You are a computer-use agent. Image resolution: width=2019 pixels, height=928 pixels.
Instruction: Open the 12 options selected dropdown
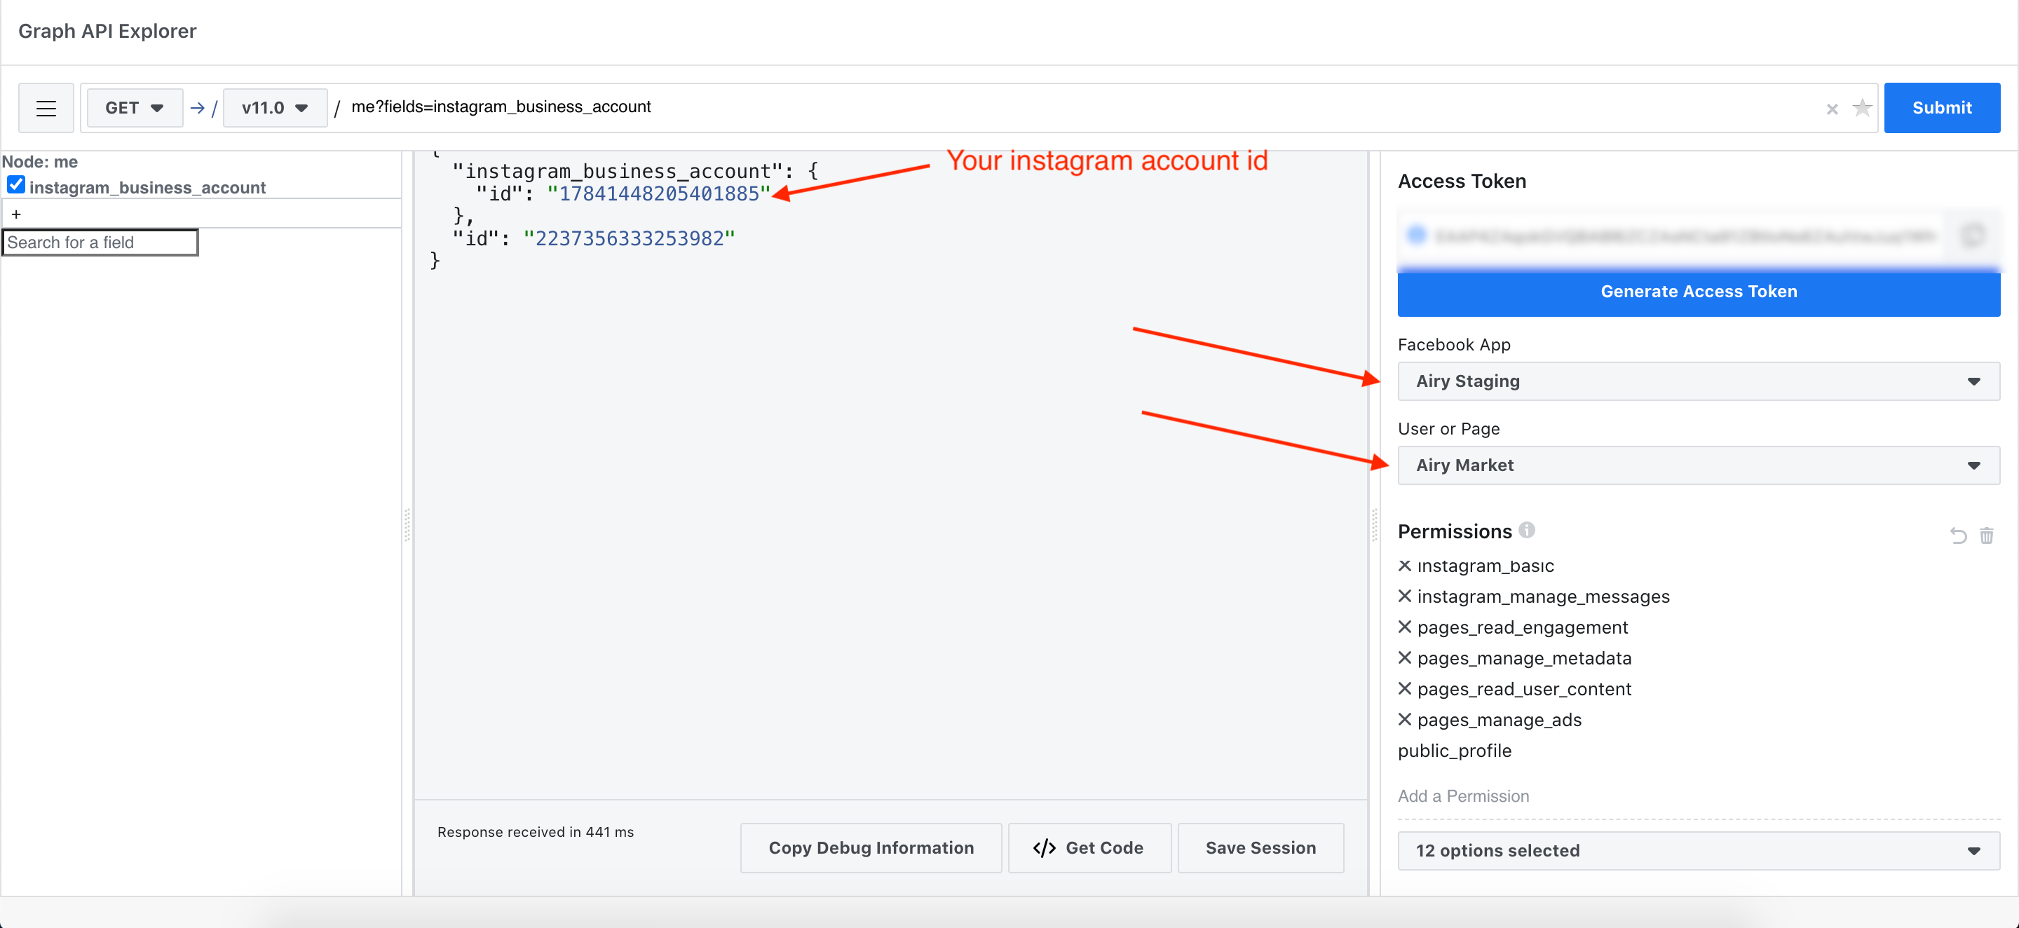[1698, 850]
